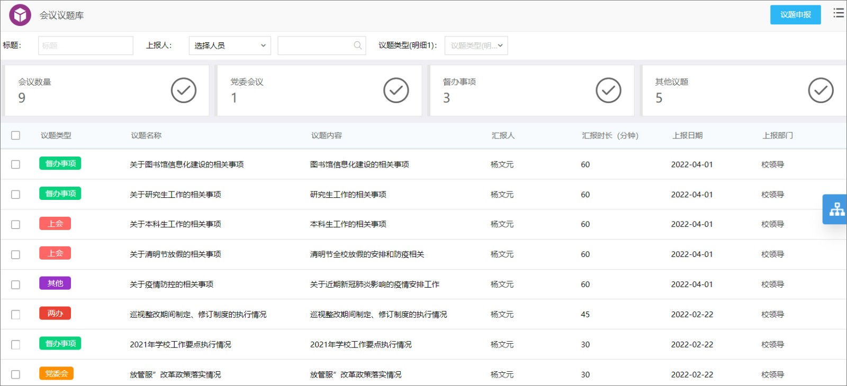
Task: Select the 其他议题 5 summary card
Action: click(744, 90)
